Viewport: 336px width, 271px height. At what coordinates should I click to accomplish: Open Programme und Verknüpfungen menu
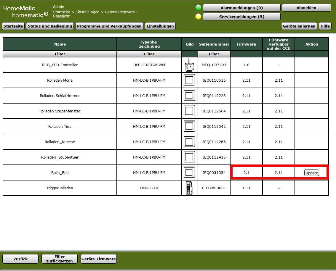[x=109, y=26]
